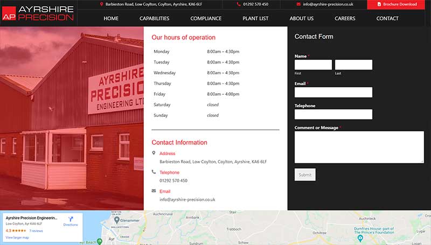Click the Ayrshire Precision logo
This screenshot has height=245, width=431.
pos(38,13)
